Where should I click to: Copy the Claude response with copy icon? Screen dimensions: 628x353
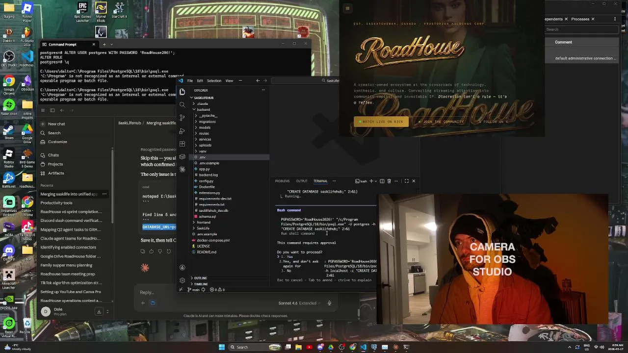coord(143,251)
